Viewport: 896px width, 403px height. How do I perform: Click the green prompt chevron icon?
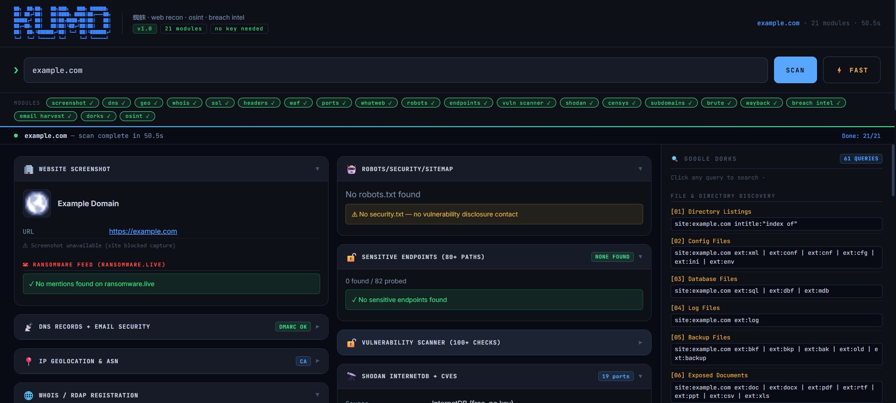coord(16,70)
